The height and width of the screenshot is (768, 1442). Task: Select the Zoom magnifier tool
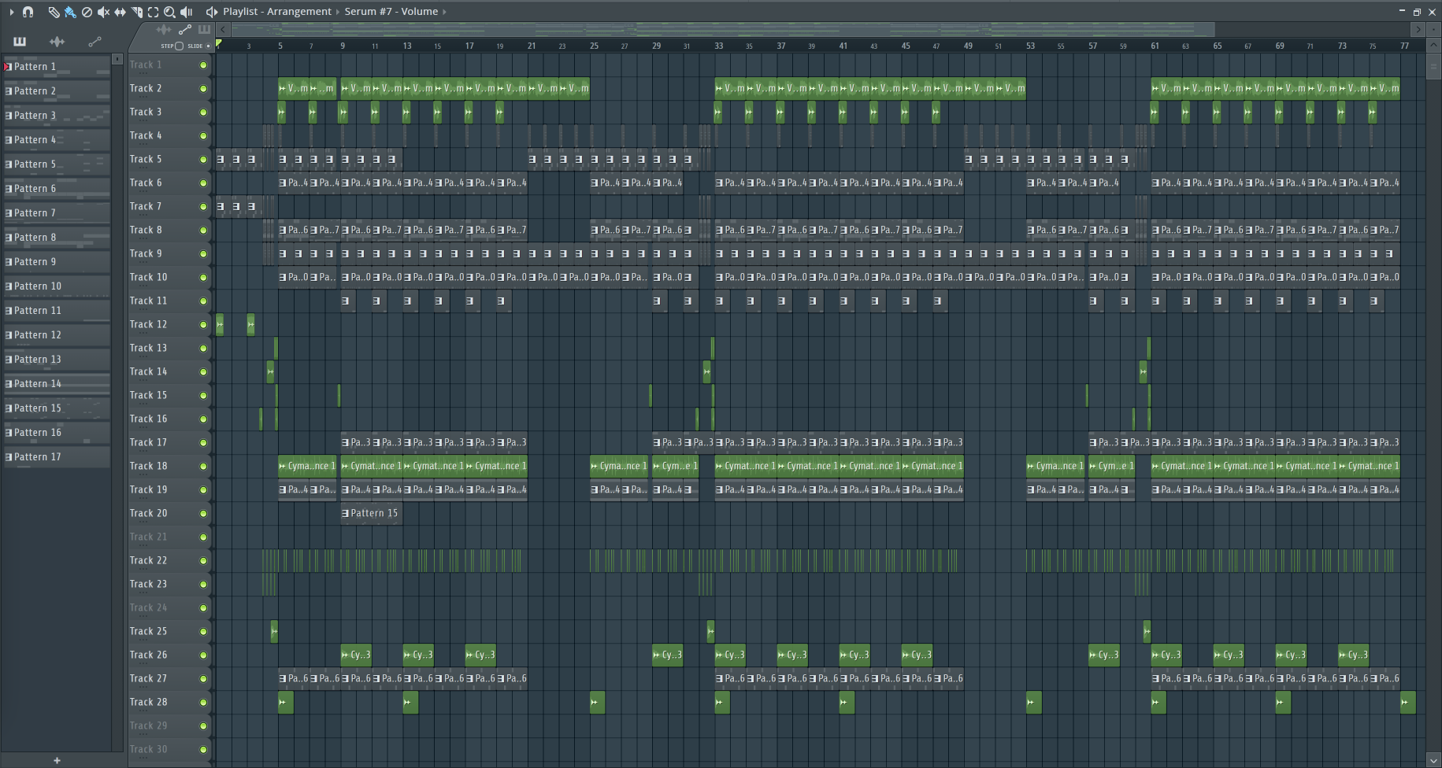pos(169,12)
